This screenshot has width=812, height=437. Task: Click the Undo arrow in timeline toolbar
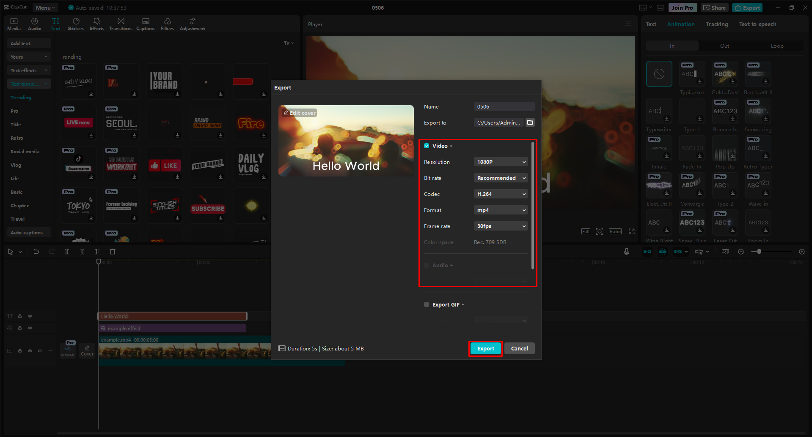point(36,252)
